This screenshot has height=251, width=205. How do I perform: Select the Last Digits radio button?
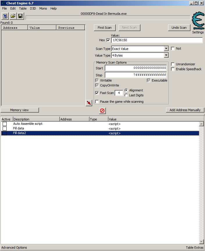(126, 95)
